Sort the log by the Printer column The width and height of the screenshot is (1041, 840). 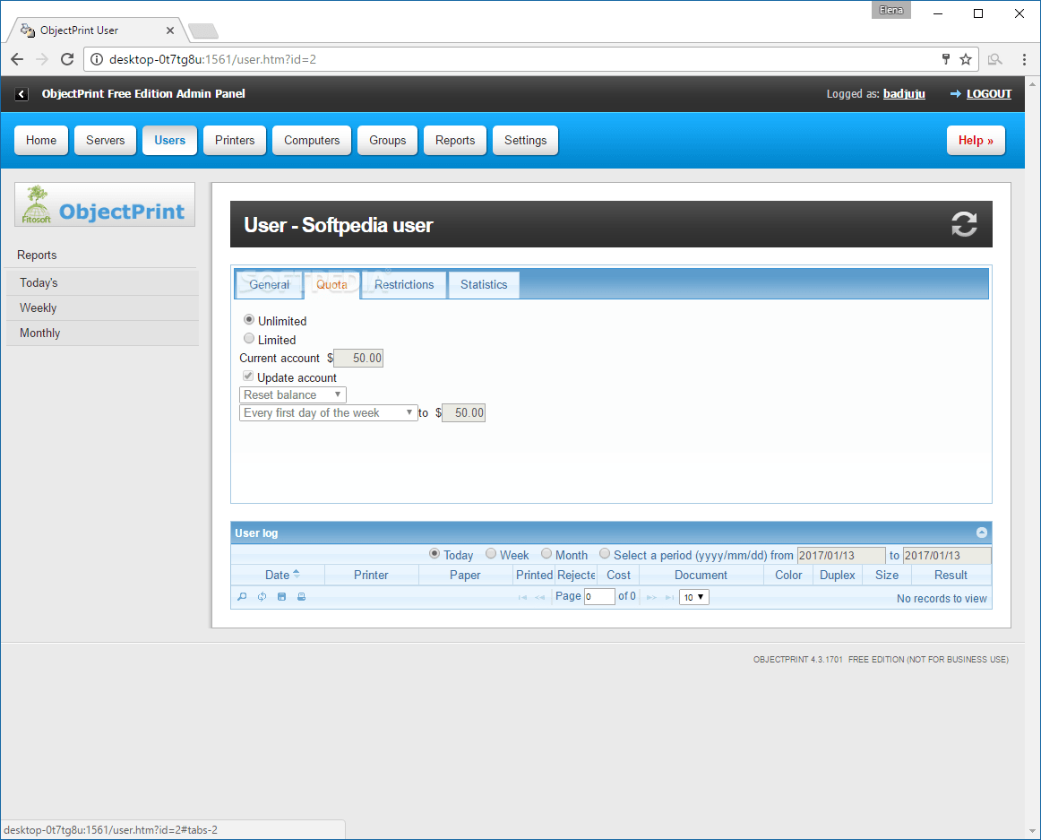coord(371,575)
